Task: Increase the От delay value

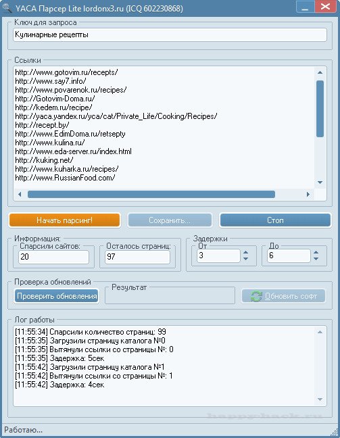Action: [245, 252]
